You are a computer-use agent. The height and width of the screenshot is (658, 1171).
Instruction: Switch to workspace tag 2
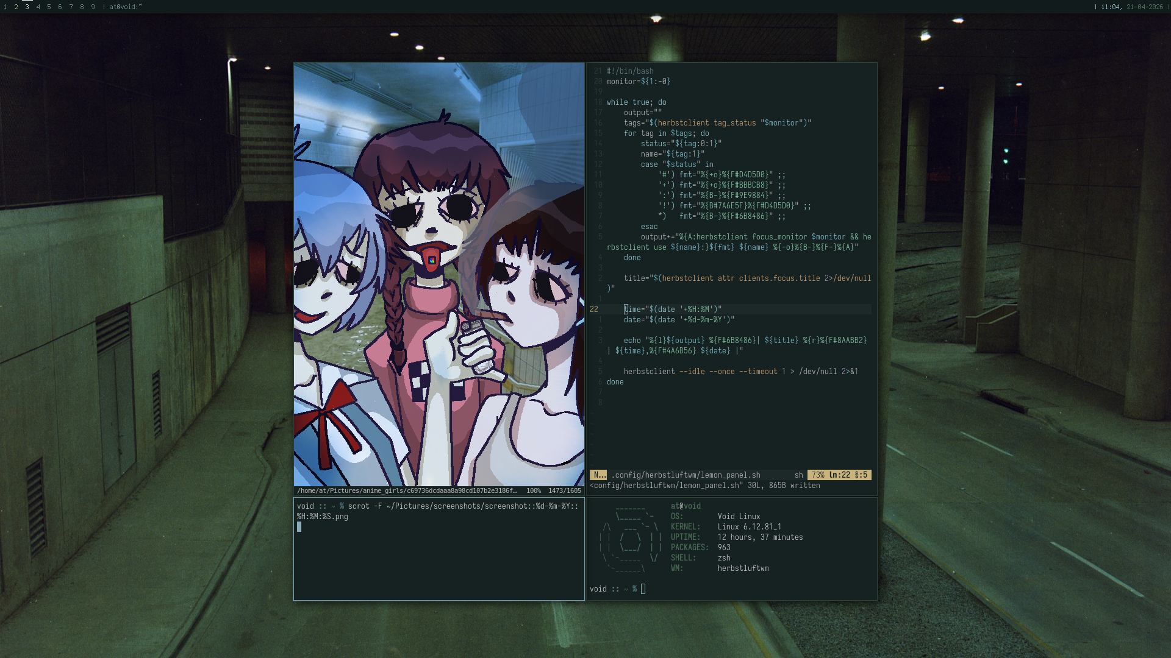tap(16, 7)
